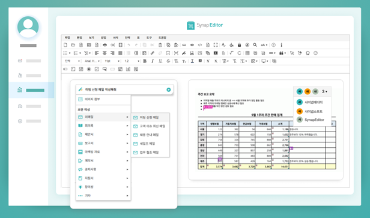This screenshot has width=370, height=218.
Task: Open the paragraph style dropdown
Action: [72, 61]
